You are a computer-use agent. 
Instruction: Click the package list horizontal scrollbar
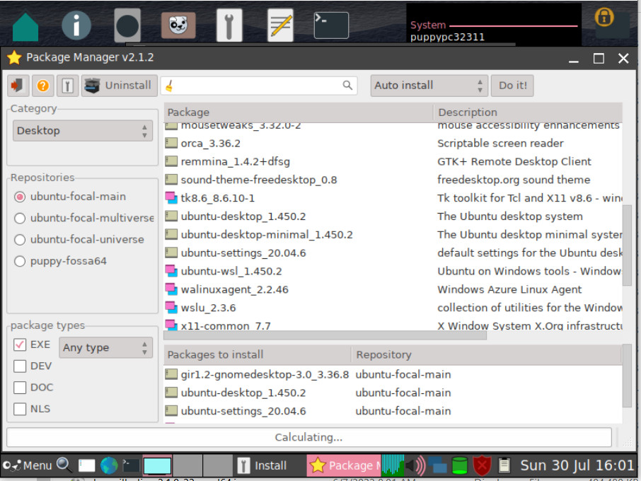pyautogui.click(x=325, y=335)
